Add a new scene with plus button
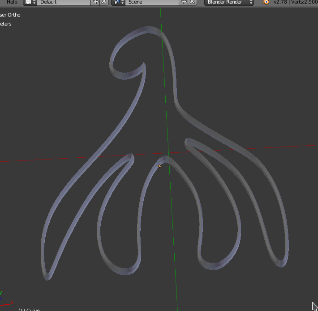 [184, 2]
